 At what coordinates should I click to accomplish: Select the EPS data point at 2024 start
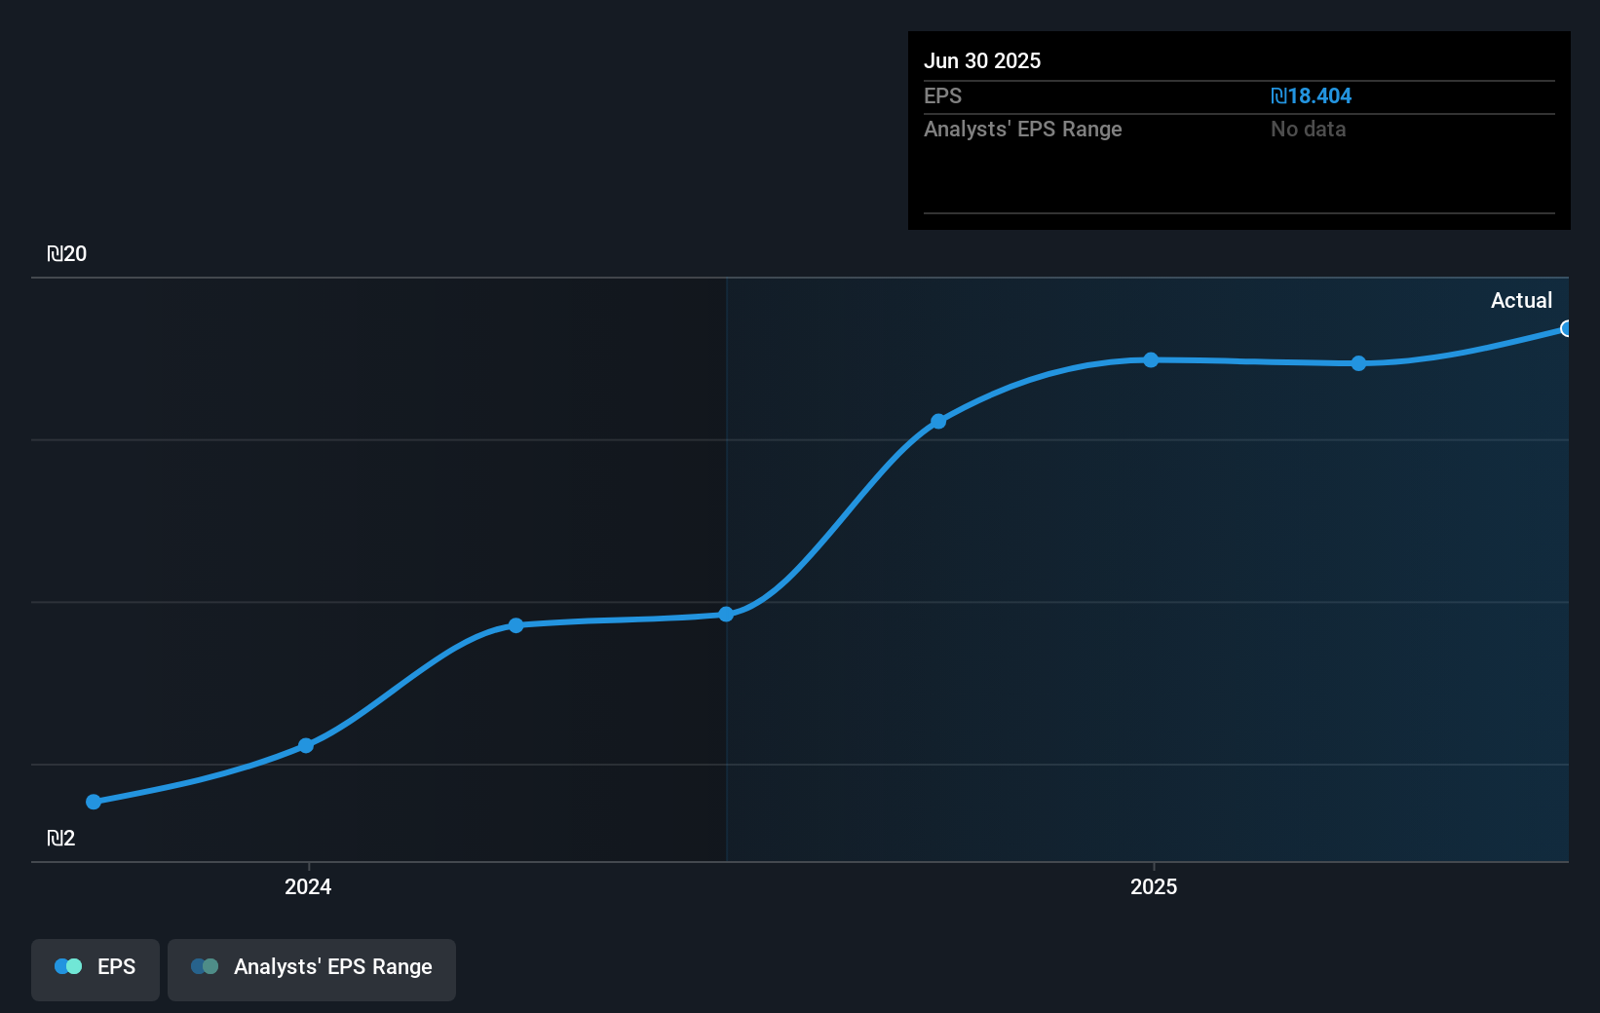coord(306,745)
